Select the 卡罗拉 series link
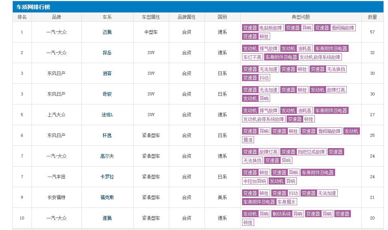 coord(107,177)
